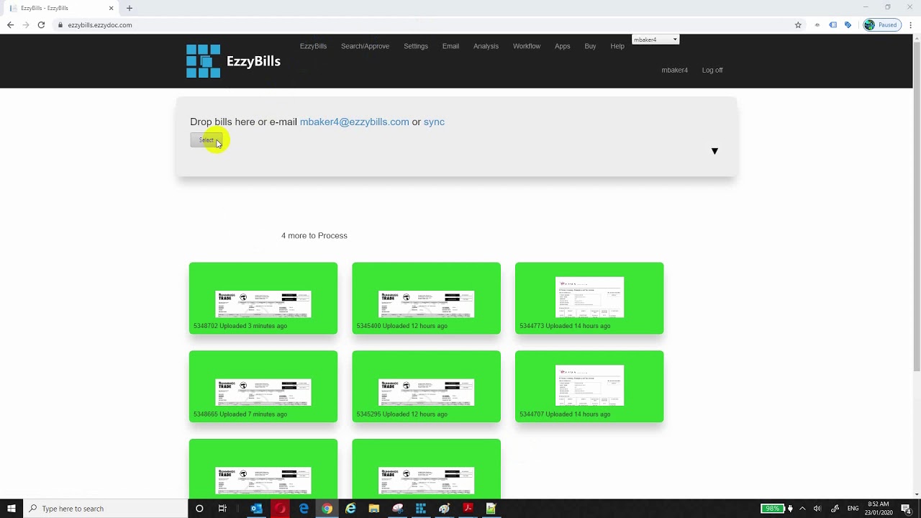The height and width of the screenshot is (518, 921).
Task: Open the Workflow menu
Action: tap(527, 46)
